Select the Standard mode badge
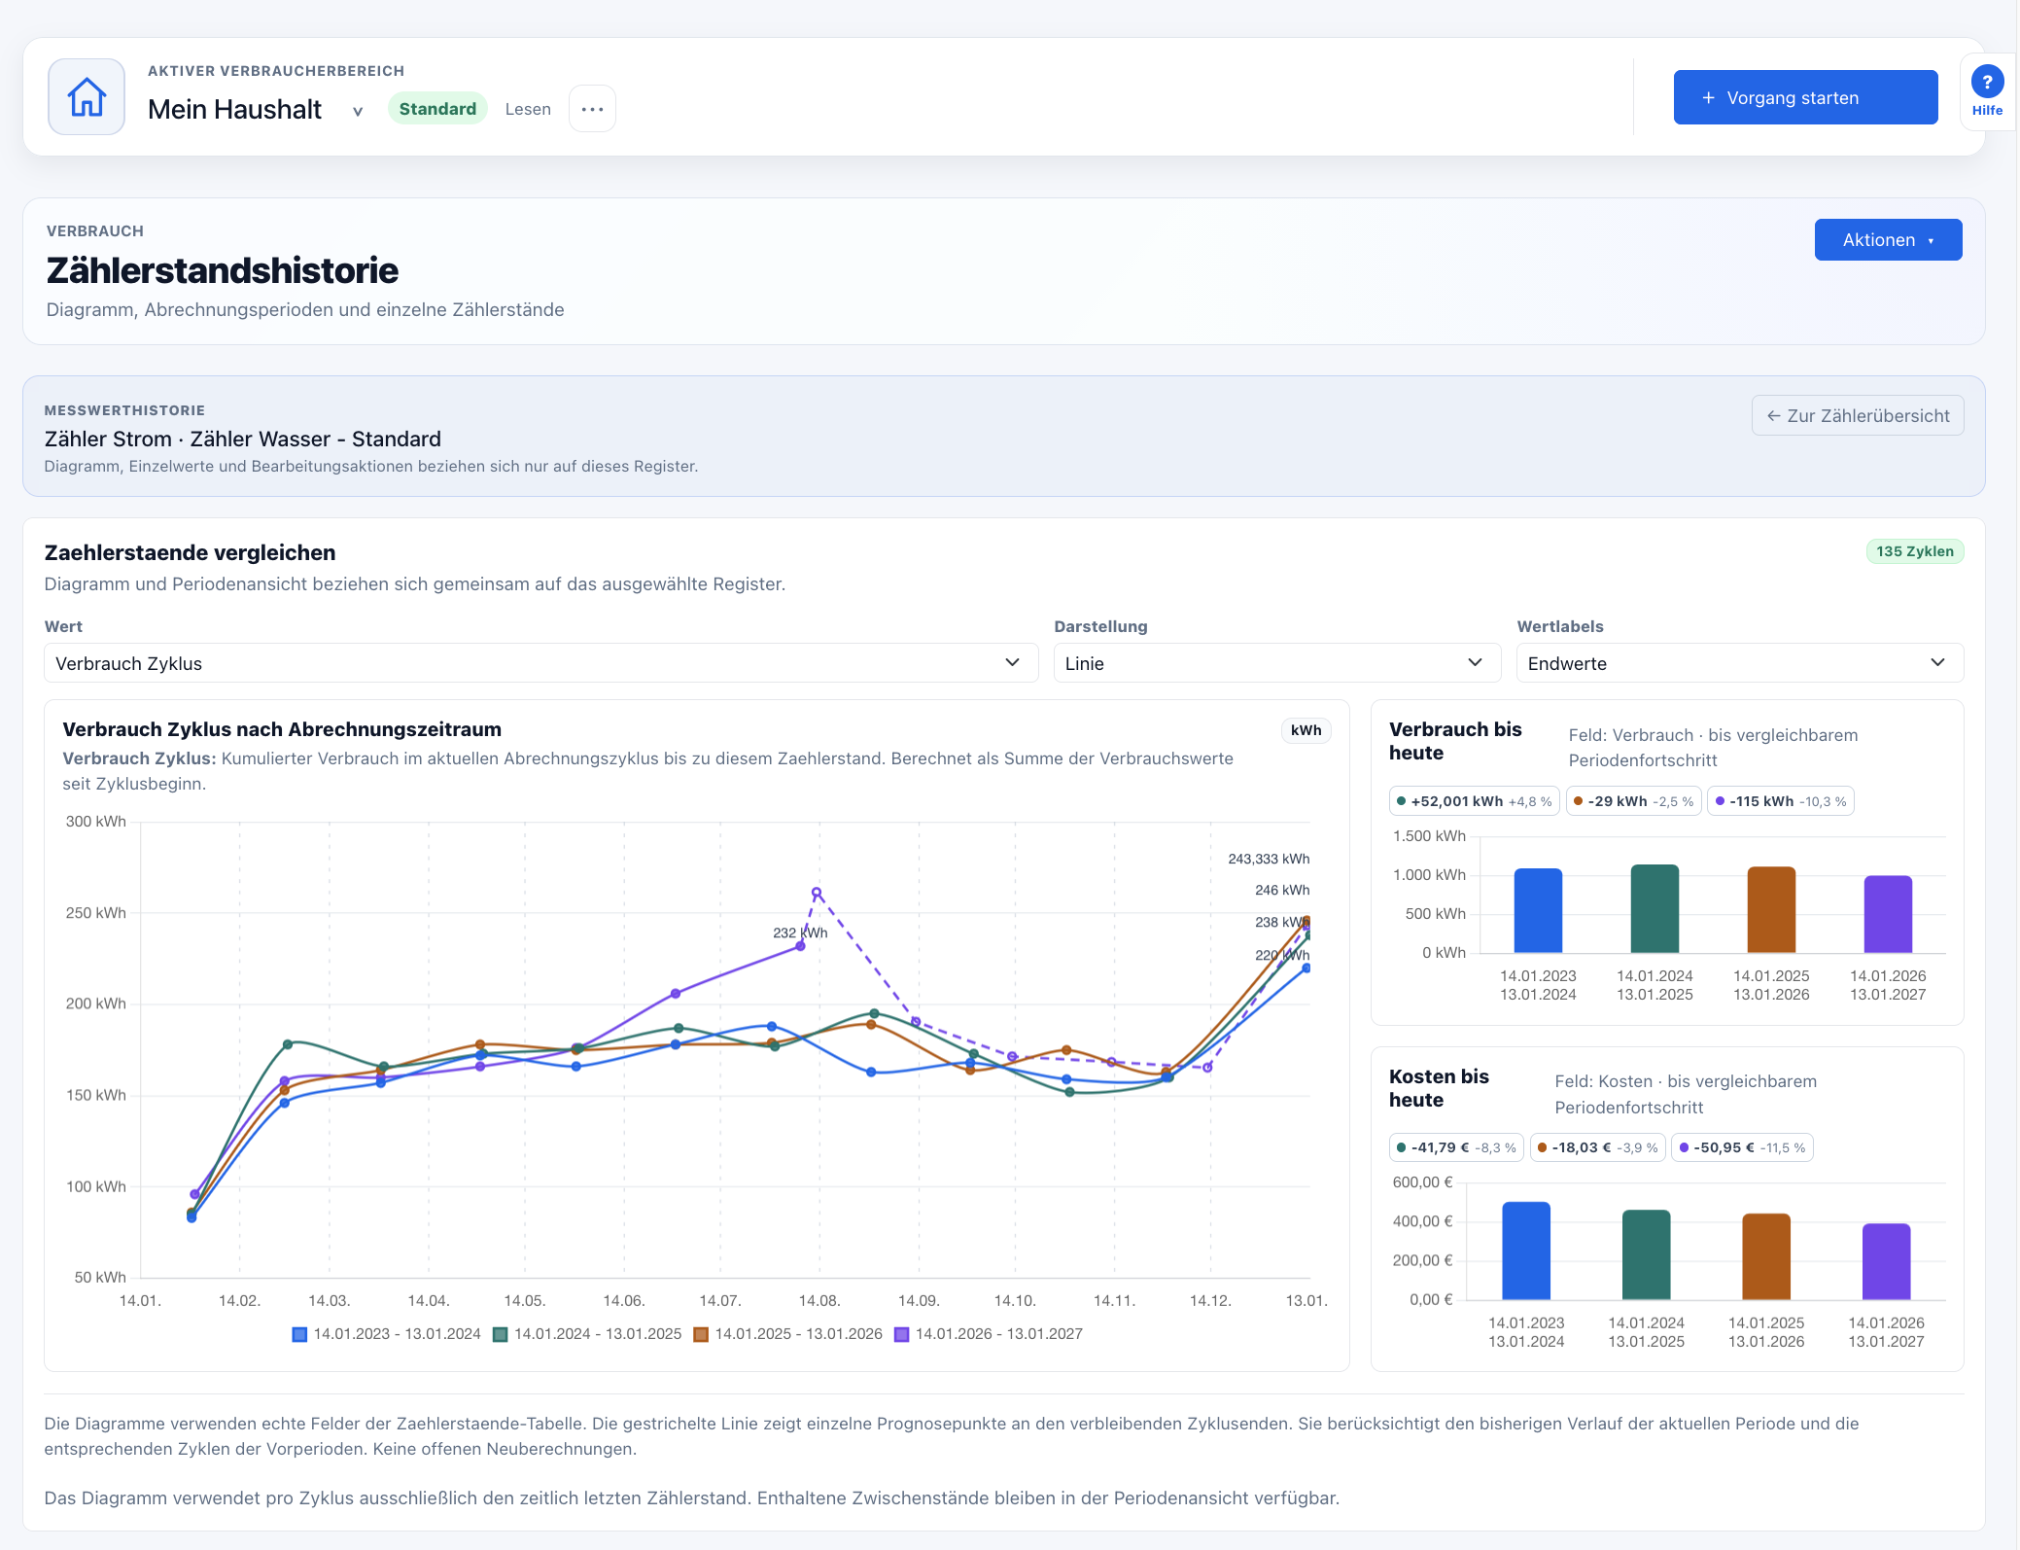Screen dimensions: 2020x1550 [437, 109]
